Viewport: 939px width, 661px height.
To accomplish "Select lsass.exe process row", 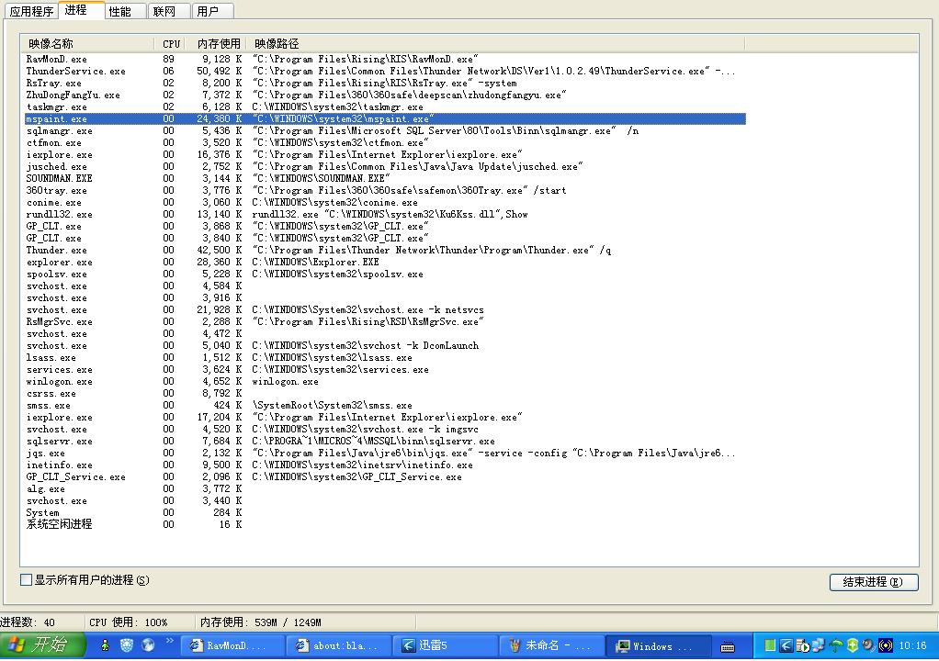I will pos(385,358).
